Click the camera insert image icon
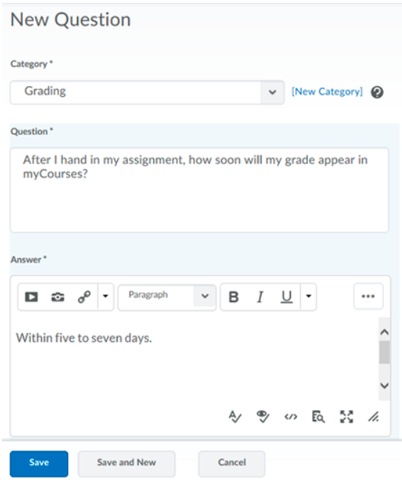Image resolution: width=402 pixels, height=488 pixels. pyautogui.click(x=58, y=297)
